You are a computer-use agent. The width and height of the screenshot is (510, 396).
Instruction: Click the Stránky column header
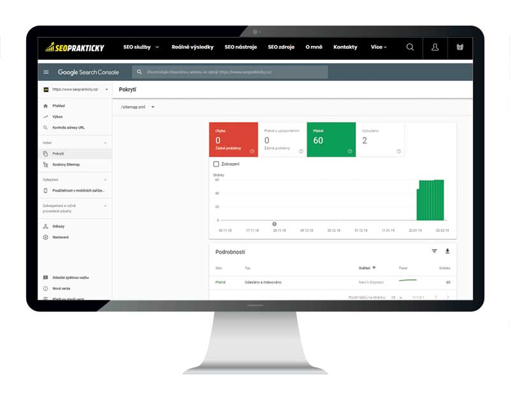(x=444, y=268)
